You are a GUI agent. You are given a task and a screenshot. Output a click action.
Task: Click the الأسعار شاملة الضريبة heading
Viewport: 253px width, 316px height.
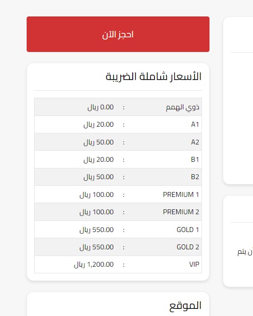[154, 76]
